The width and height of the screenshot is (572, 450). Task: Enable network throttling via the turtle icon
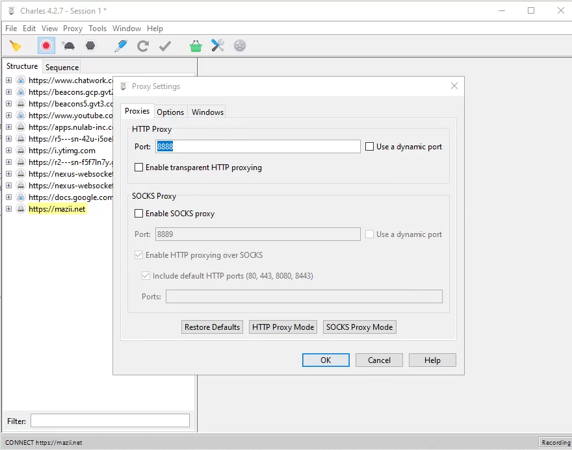click(x=68, y=45)
